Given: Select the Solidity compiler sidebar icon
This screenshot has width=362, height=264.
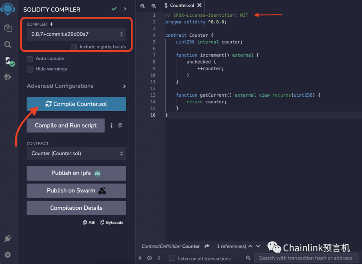Looking at the screenshot, I should click(8, 61).
